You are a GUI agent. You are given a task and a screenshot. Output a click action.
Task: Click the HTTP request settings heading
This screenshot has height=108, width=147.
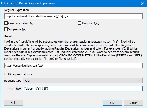(x=18, y=74)
